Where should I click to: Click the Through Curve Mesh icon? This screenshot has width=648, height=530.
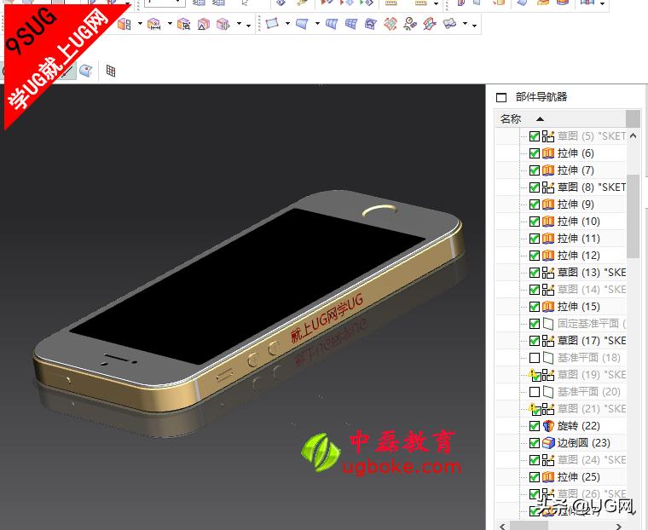351,25
